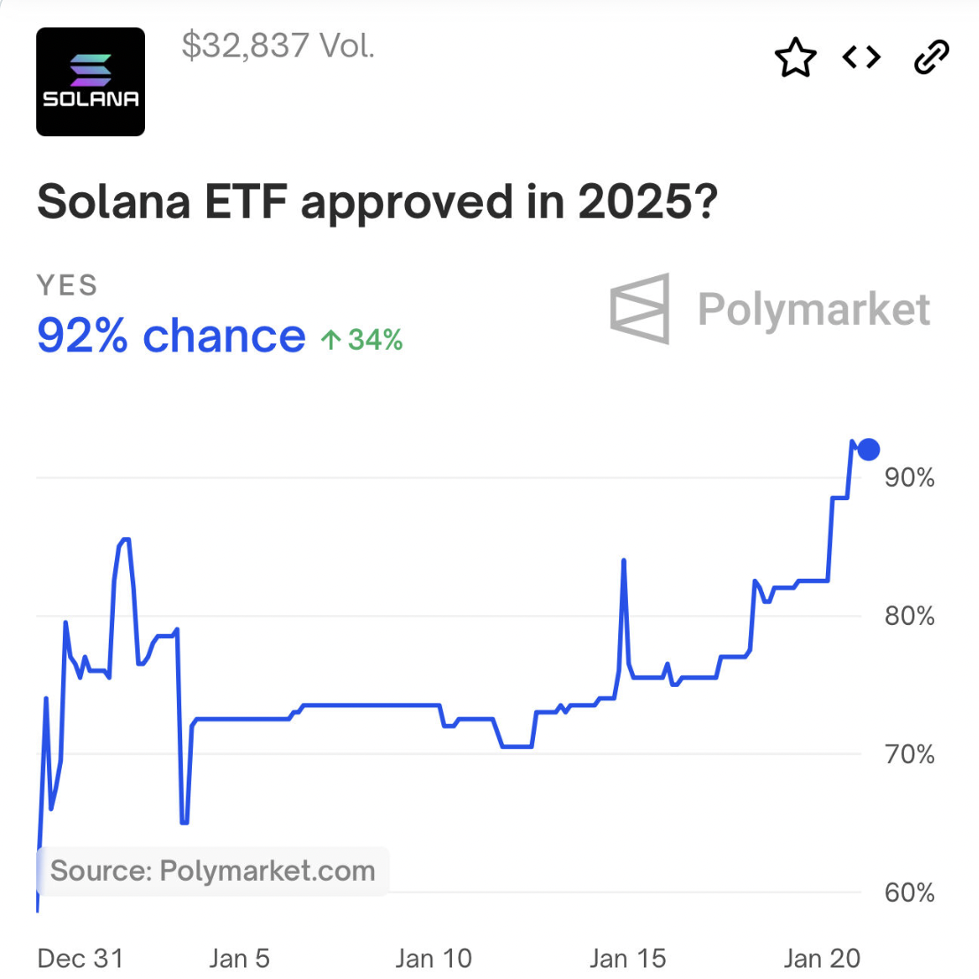
Task: Click the Jan 20 date label
Action: pyautogui.click(x=822, y=958)
